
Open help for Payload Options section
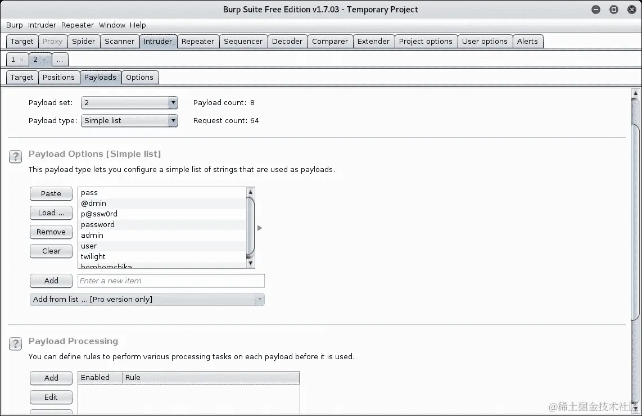pyautogui.click(x=16, y=156)
